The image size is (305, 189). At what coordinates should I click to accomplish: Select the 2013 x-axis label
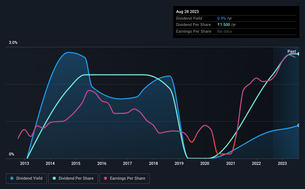point(24,163)
